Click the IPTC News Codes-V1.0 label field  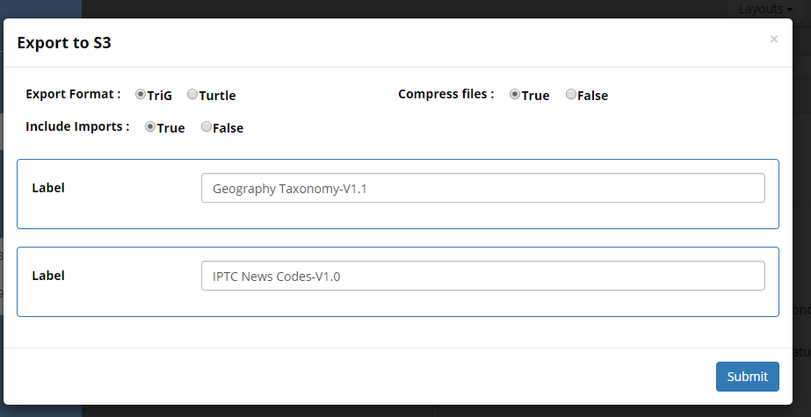(x=482, y=276)
